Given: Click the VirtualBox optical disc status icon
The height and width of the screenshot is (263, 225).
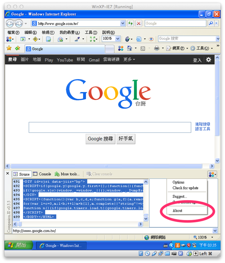Looking at the screenshot, I should pyautogui.click(x=147, y=253).
